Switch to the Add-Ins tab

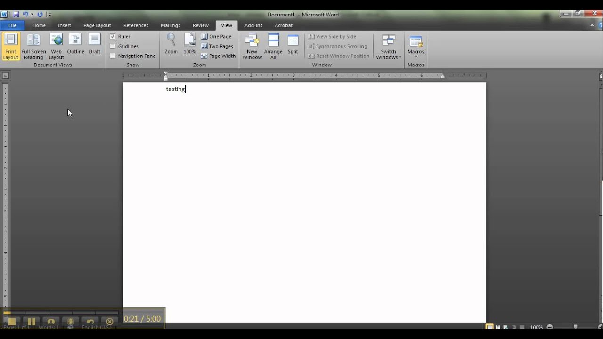253,25
